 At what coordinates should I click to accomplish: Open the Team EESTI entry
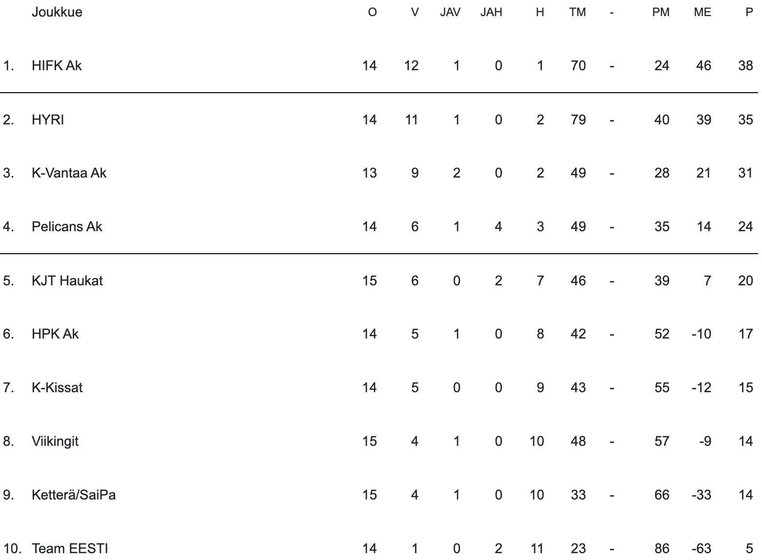[x=70, y=548]
